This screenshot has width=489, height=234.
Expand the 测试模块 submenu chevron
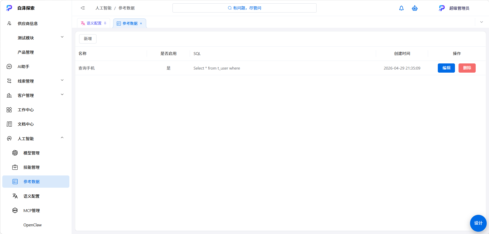(62, 37)
